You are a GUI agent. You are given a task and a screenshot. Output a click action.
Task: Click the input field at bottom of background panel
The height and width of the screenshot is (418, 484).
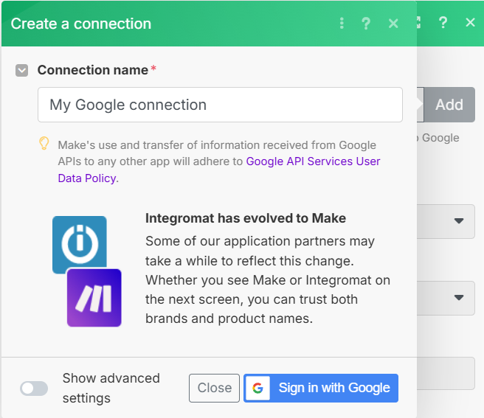click(x=446, y=374)
